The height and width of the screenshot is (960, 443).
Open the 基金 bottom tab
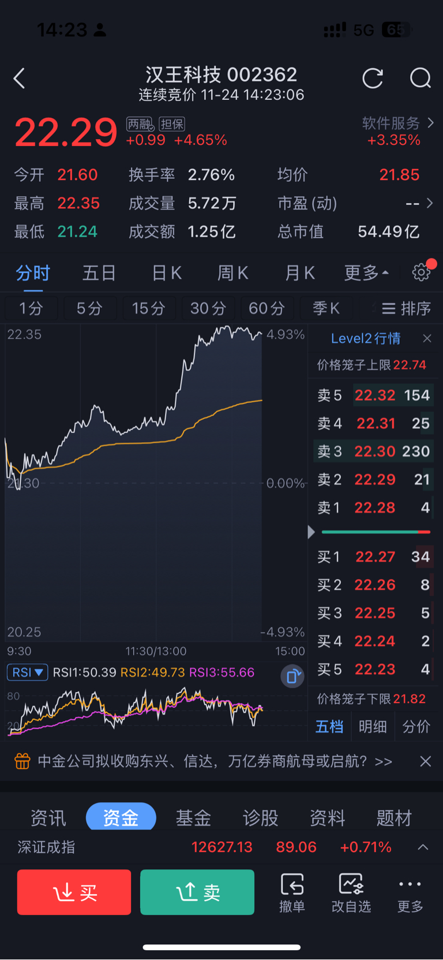pyautogui.click(x=193, y=817)
